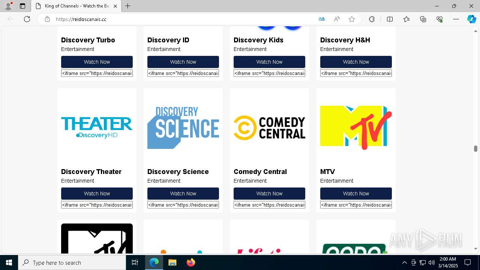Viewport: 480px width, 270px height.
Task: Click the Theater Discovery HD logo
Action: [97, 127]
